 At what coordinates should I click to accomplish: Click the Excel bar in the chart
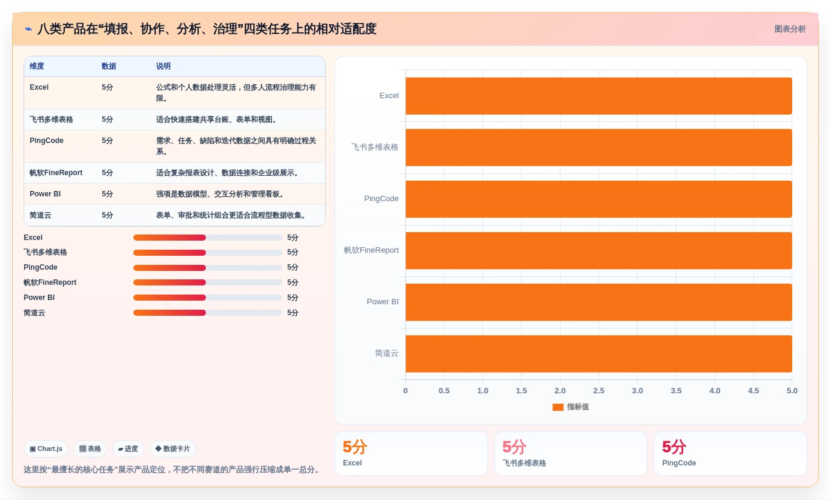pyautogui.click(x=598, y=96)
